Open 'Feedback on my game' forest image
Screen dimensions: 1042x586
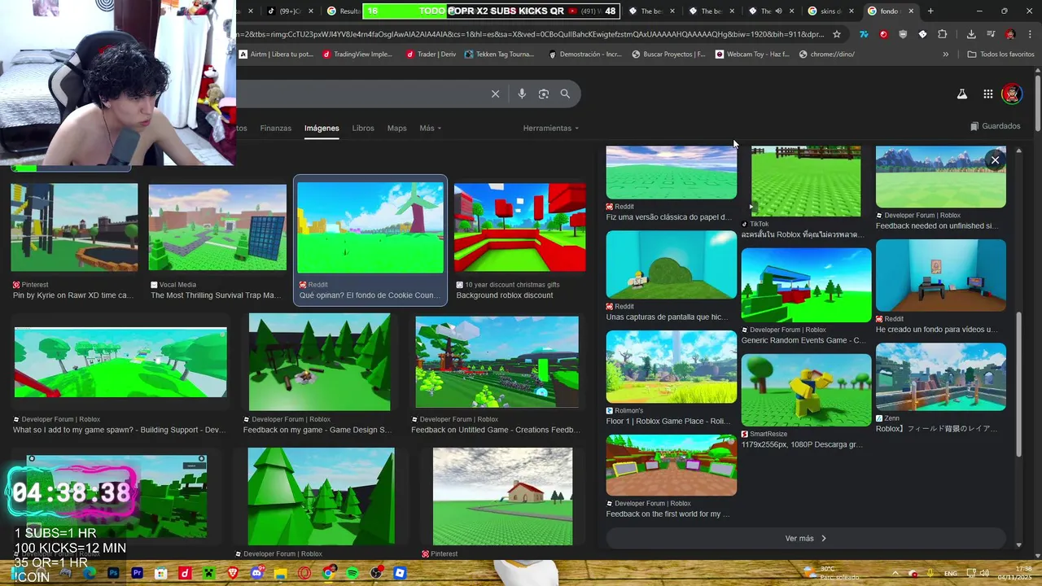(319, 362)
